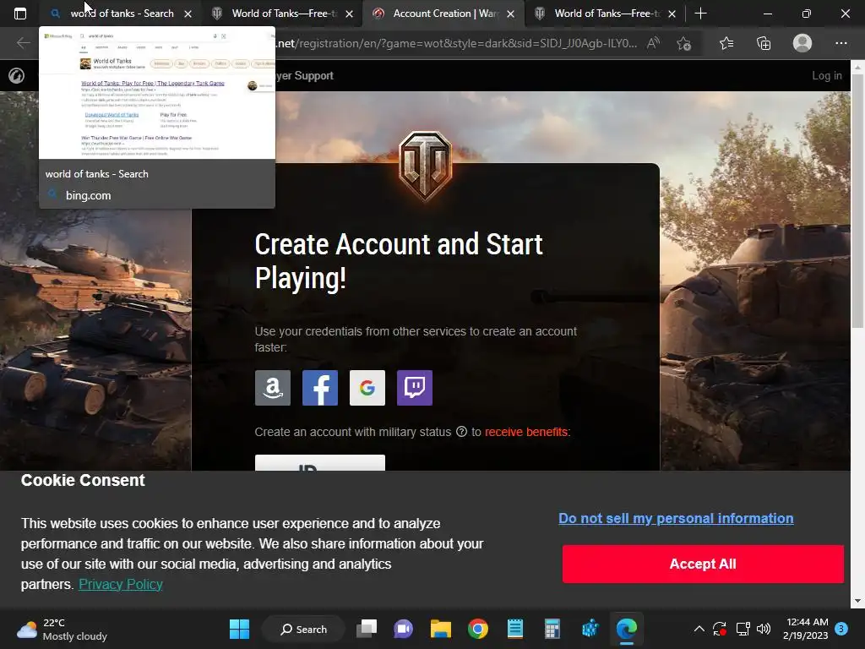Open Calculator from taskbar
865x649 pixels.
(552, 629)
